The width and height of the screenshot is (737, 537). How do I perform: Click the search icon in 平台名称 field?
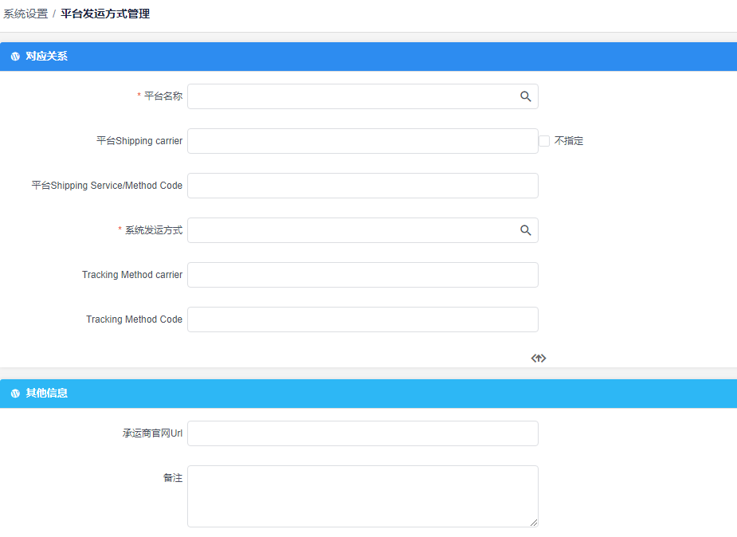tap(526, 96)
